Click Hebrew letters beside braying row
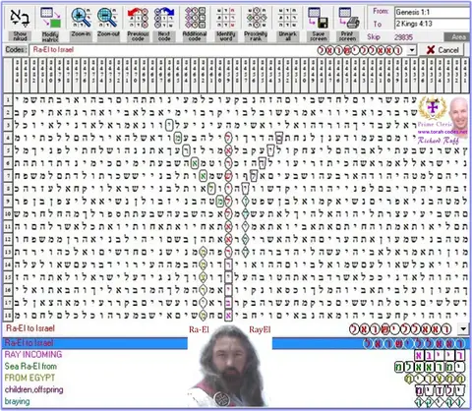Screen dimensions: 472x411 coord(440,402)
